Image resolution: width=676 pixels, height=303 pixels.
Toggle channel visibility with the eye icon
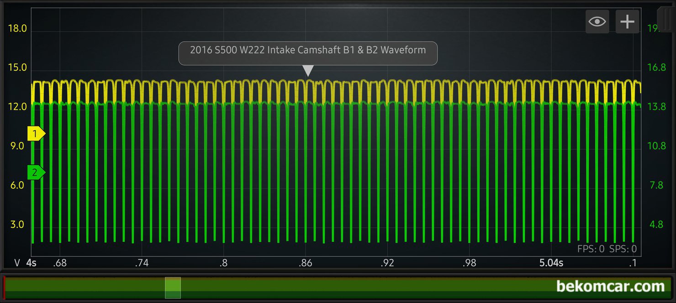[x=597, y=21]
